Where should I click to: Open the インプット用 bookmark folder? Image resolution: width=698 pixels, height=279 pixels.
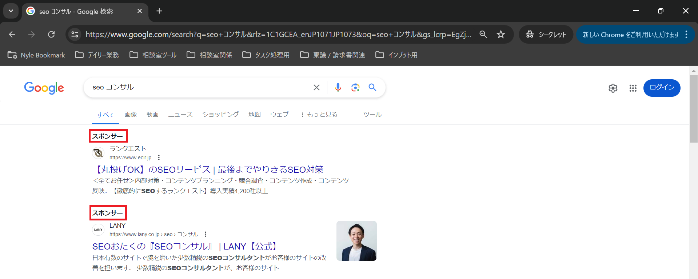click(x=396, y=55)
